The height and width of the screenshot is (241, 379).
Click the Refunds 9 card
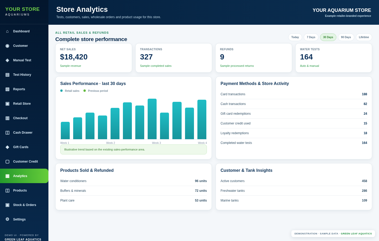254,58
